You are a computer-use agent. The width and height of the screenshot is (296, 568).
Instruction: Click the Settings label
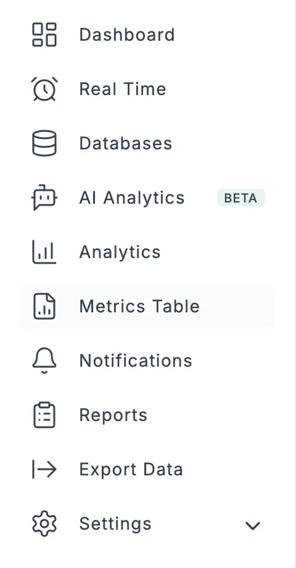point(115,524)
